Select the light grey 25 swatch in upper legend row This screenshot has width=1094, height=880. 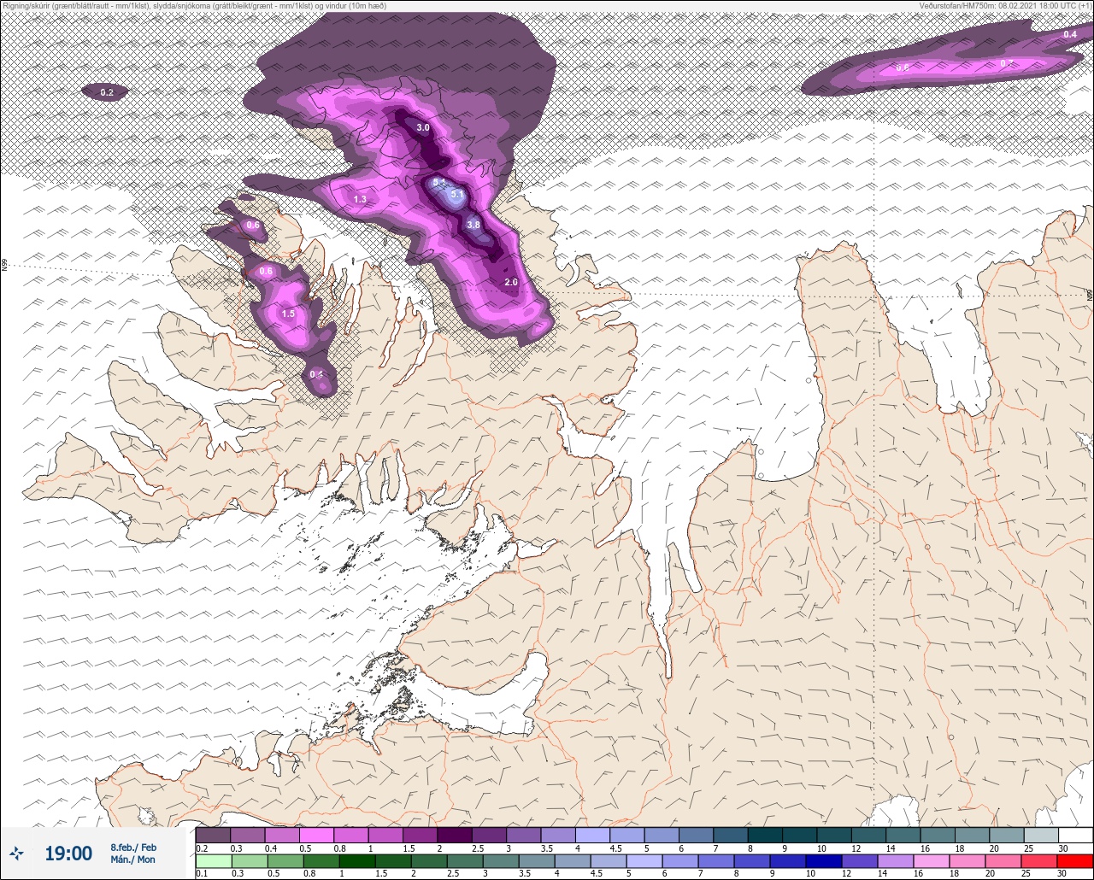[1041, 835]
